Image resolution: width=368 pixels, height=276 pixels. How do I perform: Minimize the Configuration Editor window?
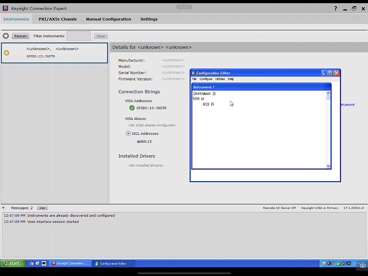point(324,73)
